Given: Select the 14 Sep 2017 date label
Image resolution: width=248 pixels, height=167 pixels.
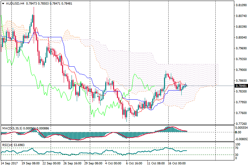Looking at the screenshot, I should click(9, 163).
